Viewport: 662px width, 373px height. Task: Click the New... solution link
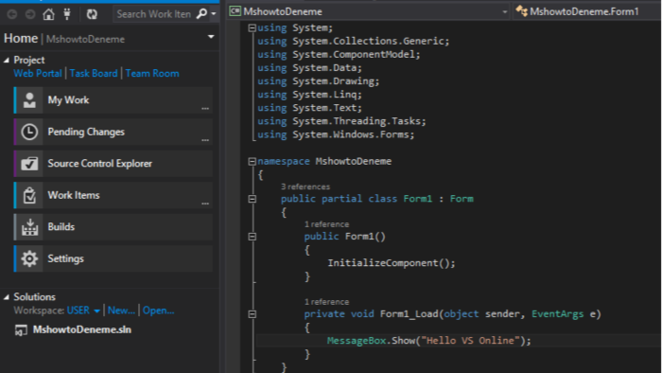(x=121, y=311)
